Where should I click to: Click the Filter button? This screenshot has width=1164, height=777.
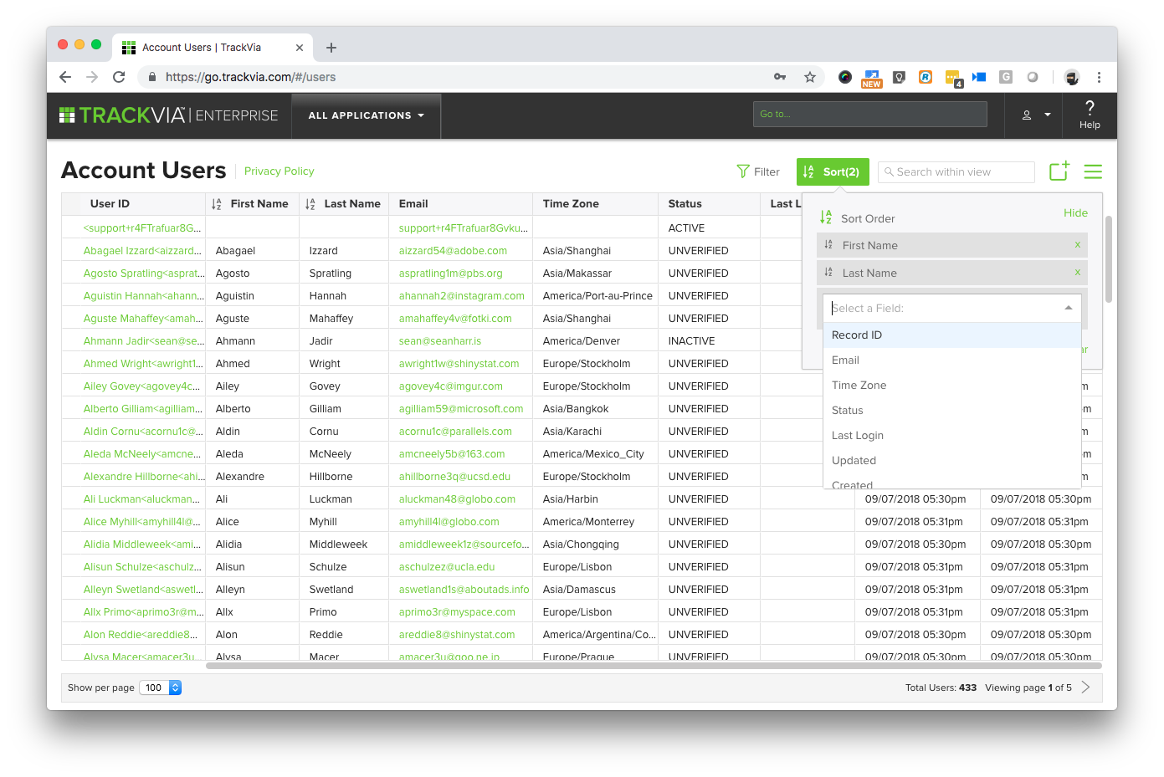click(x=758, y=171)
